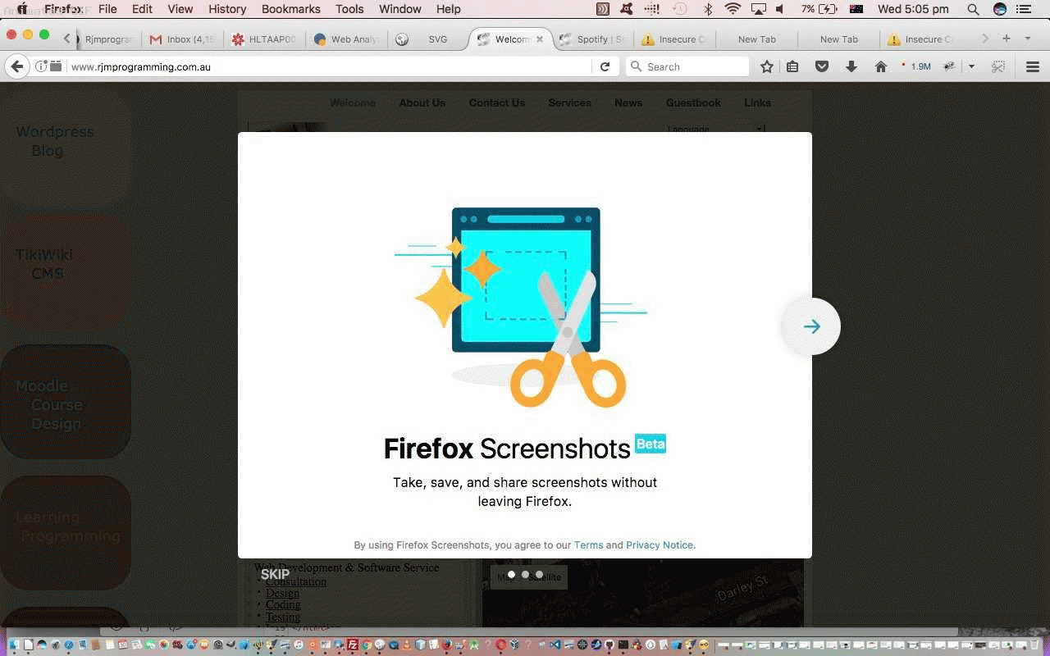Open the Privacy Notice link
This screenshot has width=1050, height=656.
coord(660,545)
